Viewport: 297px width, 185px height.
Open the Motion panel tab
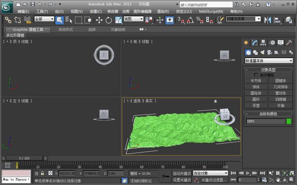pyautogui.click(x=272, y=43)
